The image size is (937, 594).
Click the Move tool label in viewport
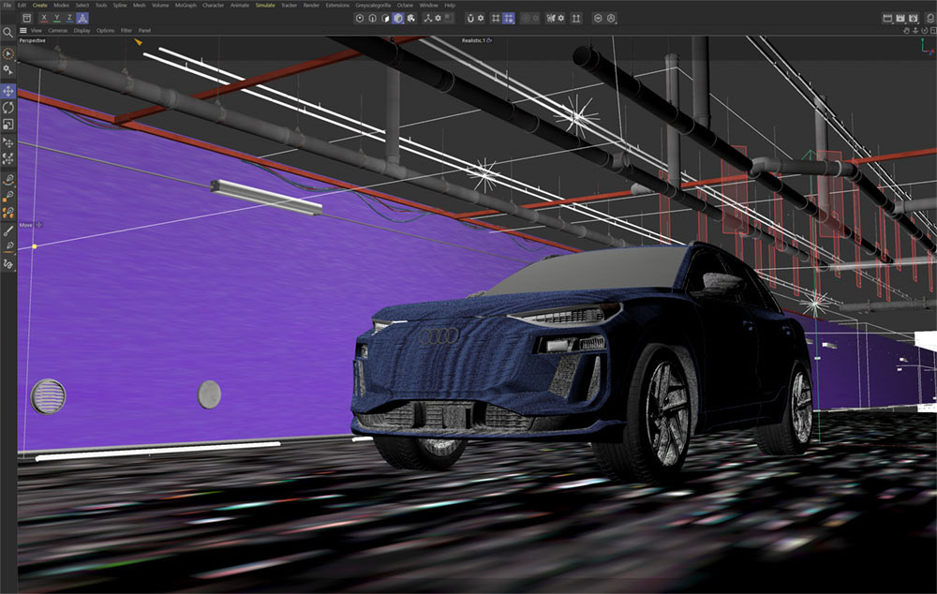25,225
